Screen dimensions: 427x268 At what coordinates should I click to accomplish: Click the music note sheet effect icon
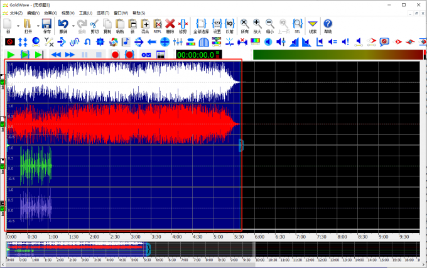126,42
